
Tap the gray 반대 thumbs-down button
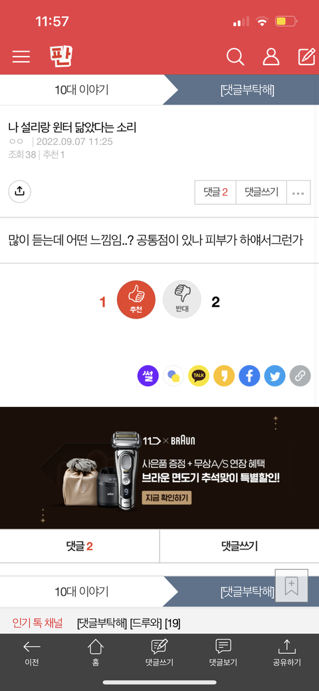pos(182,300)
